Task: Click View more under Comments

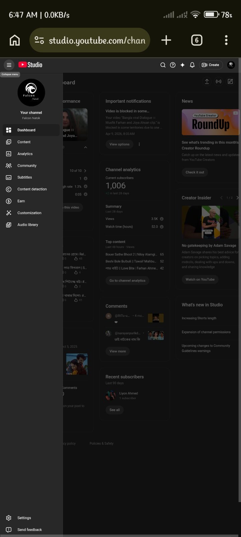Action: pyautogui.click(x=118, y=351)
